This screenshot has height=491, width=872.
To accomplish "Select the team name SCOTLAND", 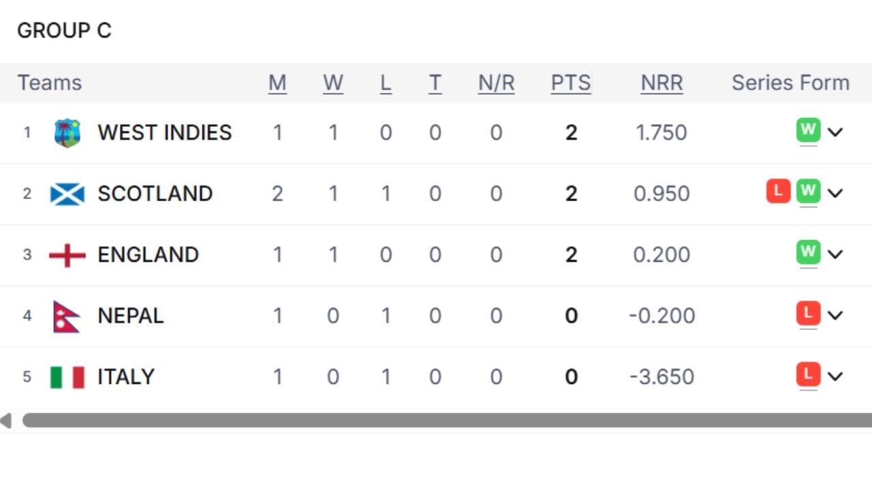I will point(155,194).
